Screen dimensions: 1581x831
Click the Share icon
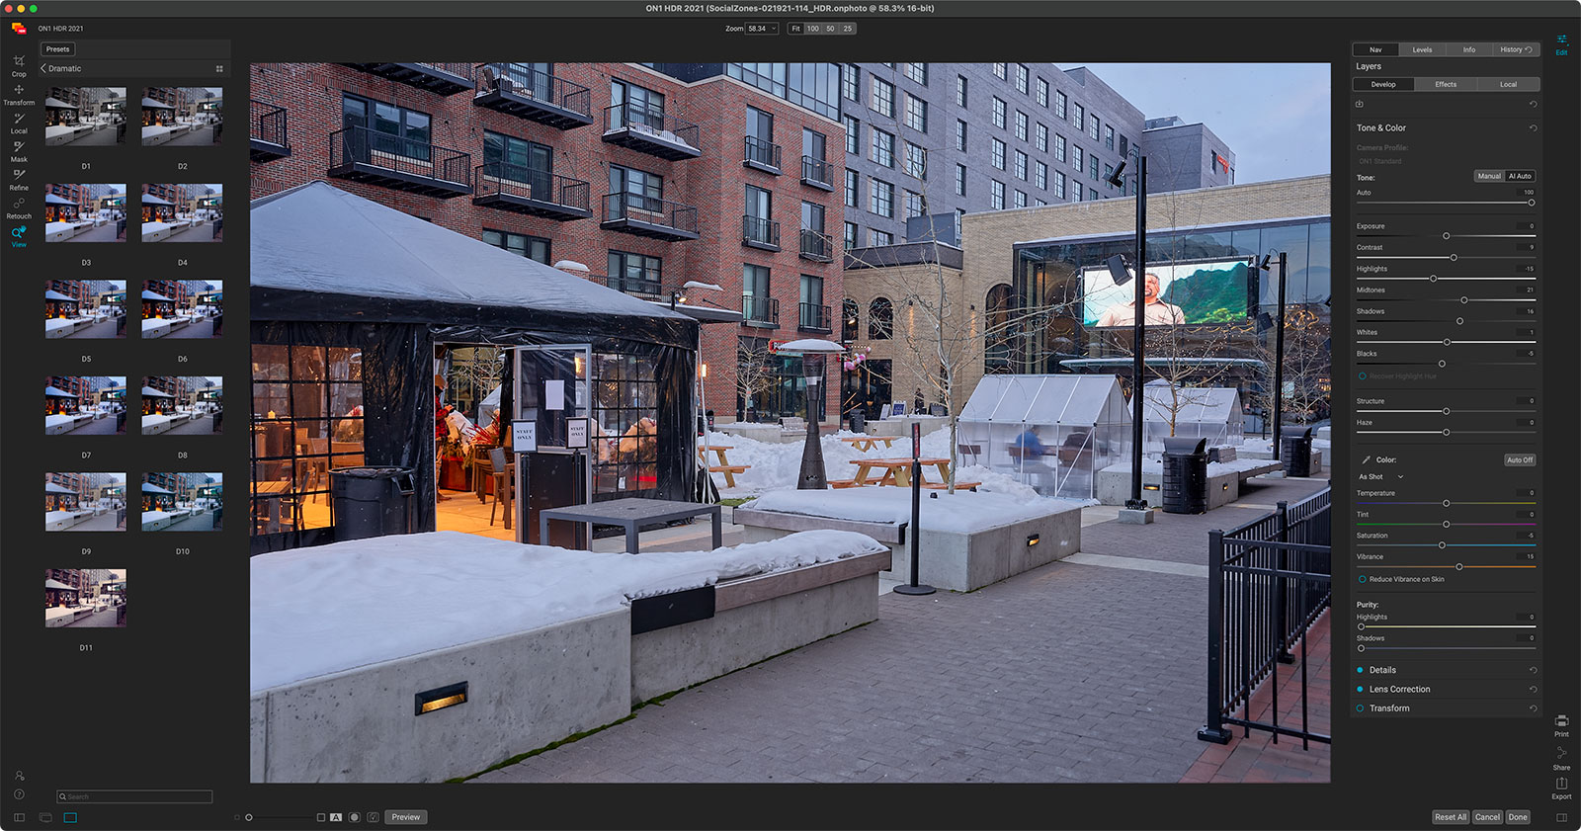point(1561,756)
